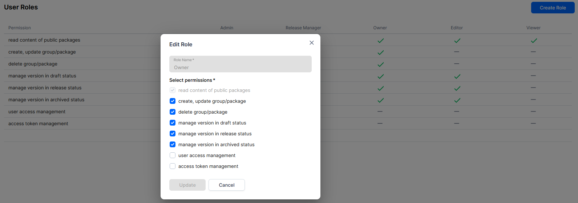Click the Release Manager column header
The height and width of the screenshot is (203, 578).
point(303,28)
